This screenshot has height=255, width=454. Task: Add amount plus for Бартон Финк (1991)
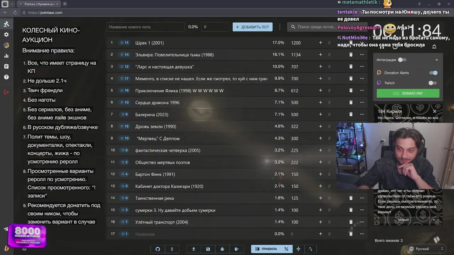tap(320, 174)
